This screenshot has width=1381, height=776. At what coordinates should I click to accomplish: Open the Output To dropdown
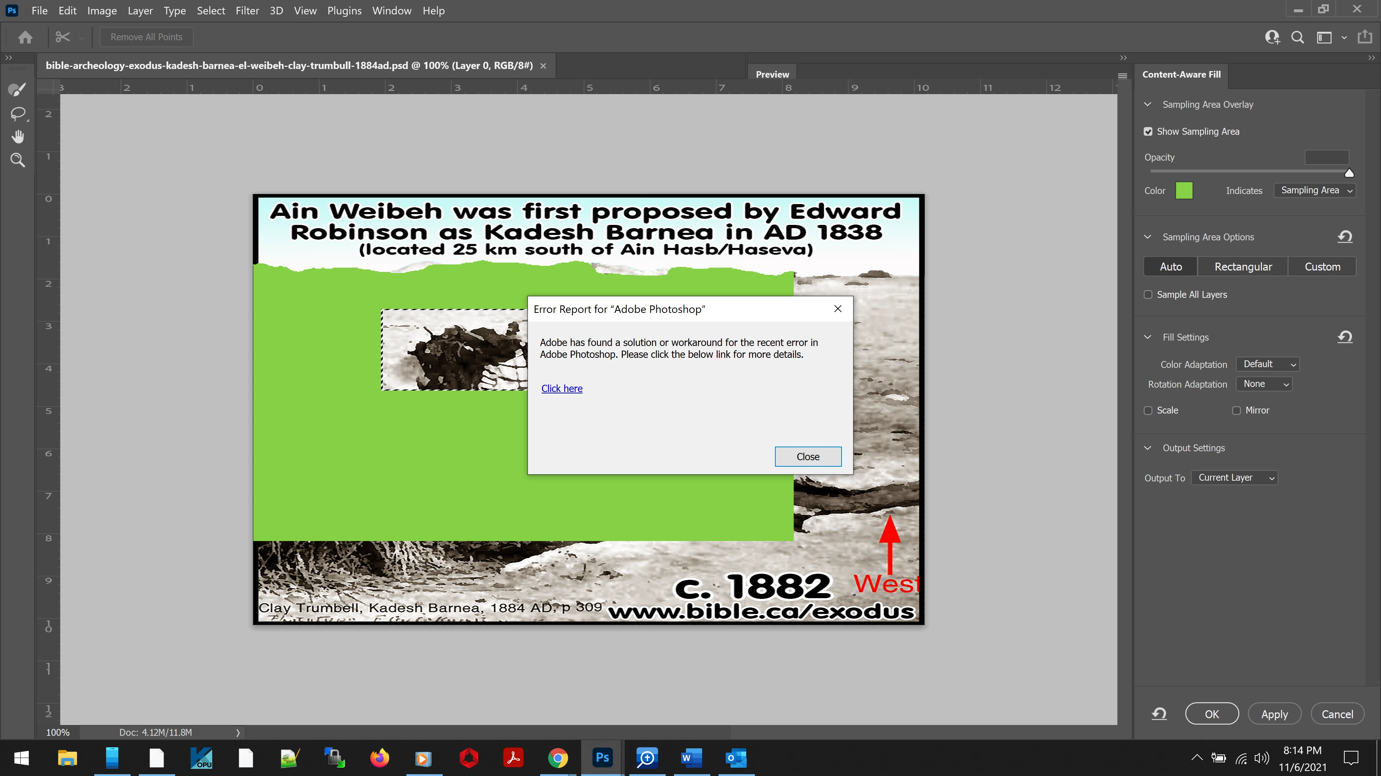(1234, 478)
